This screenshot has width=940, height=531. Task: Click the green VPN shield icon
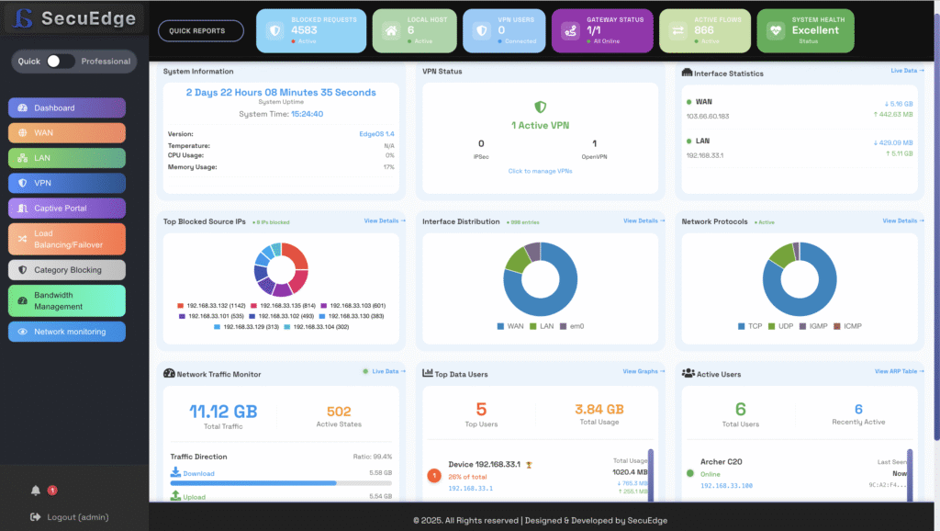[540, 107]
